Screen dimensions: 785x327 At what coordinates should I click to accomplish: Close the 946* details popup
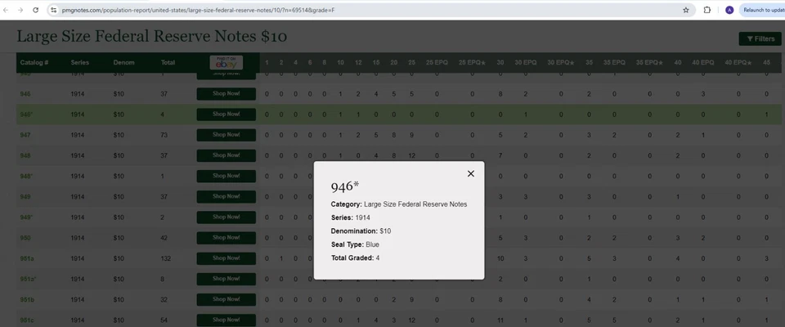tap(471, 174)
